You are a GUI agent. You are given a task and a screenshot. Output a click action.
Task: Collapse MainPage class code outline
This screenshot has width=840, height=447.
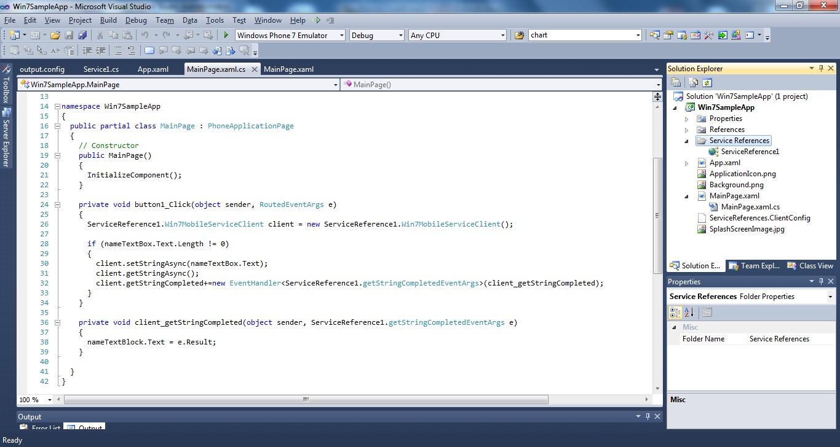[x=57, y=126]
